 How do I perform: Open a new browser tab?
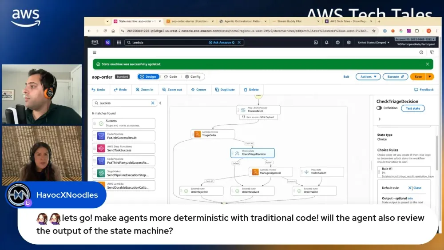coord(379,21)
